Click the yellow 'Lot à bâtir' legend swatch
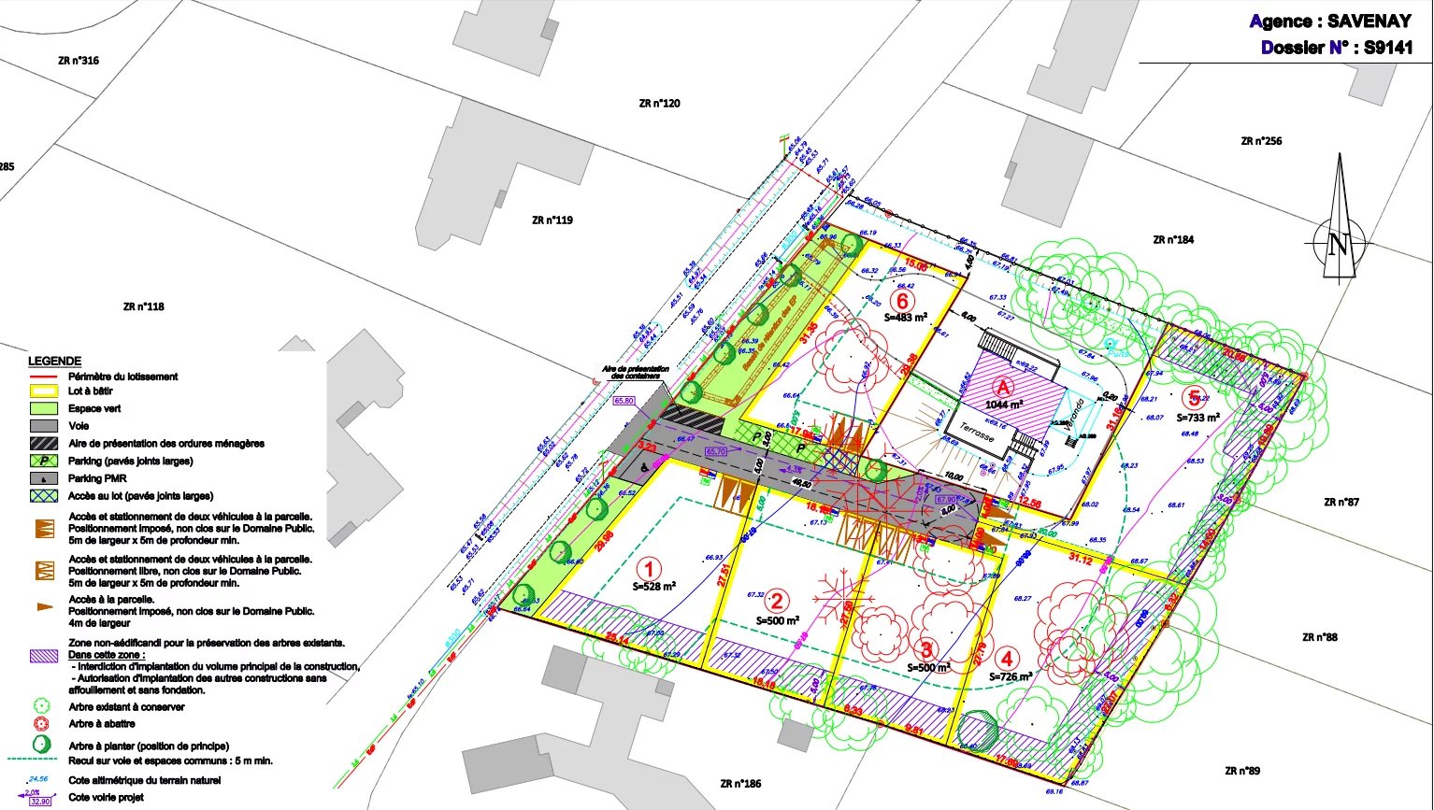 [42, 391]
